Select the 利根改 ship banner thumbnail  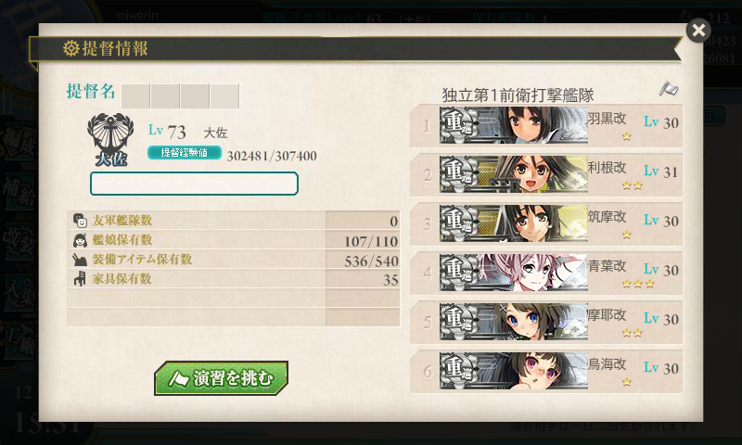click(x=514, y=174)
